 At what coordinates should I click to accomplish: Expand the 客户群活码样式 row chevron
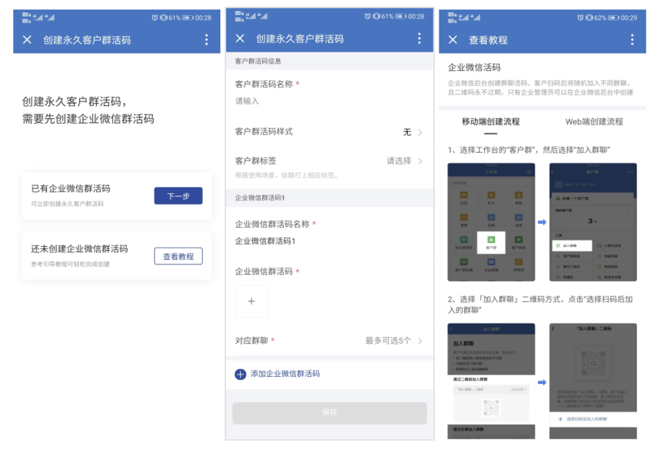pos(420,133)
